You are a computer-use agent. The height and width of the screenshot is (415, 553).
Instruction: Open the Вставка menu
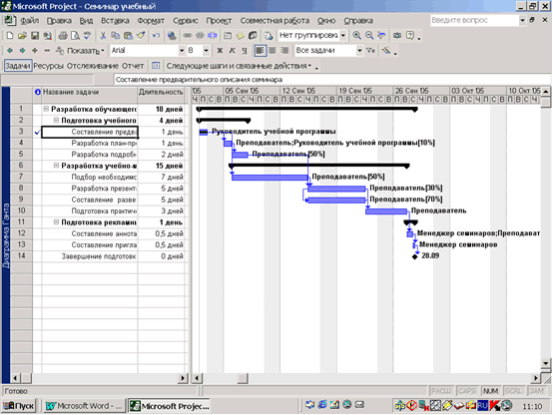[x=115, y=20]
